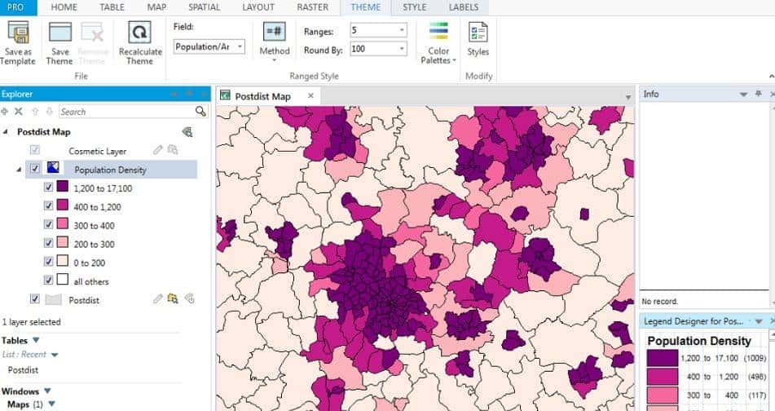Toggle the Postdist layer visibility checkbox

click(34, 299)
